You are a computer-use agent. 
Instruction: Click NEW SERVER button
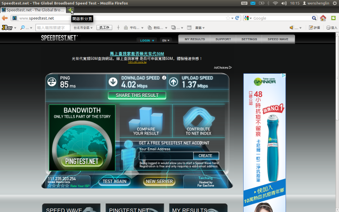click(159, 181)
